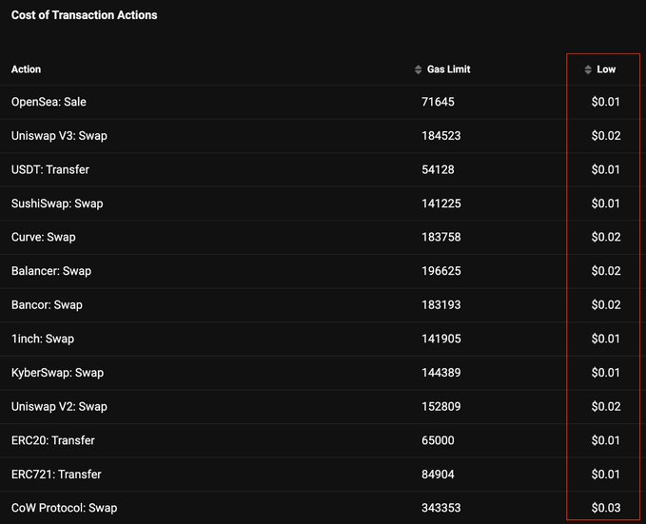Select the KyberSwap: Swap action
This screenshot has height=524, width=646.
pos(57,373)
